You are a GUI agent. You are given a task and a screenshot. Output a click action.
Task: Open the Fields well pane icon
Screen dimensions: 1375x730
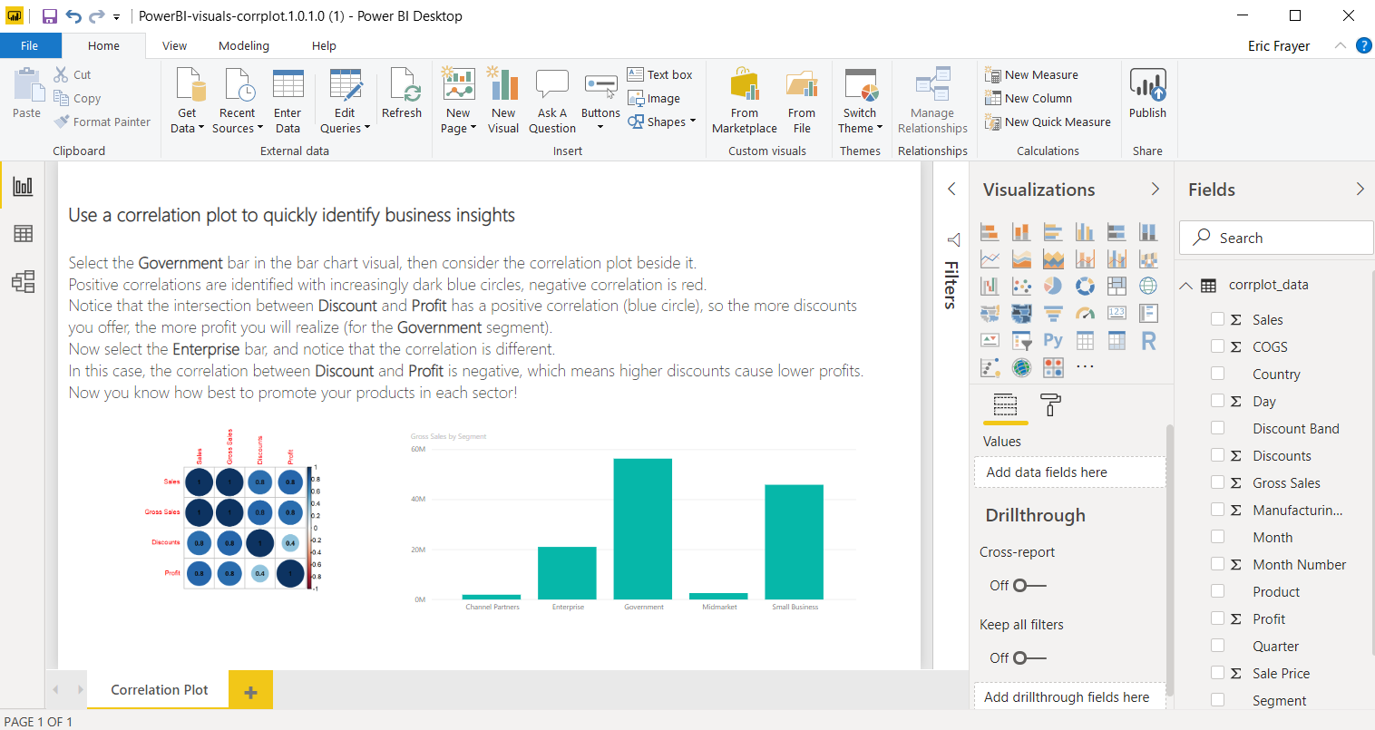click(x=1005, y=404)
